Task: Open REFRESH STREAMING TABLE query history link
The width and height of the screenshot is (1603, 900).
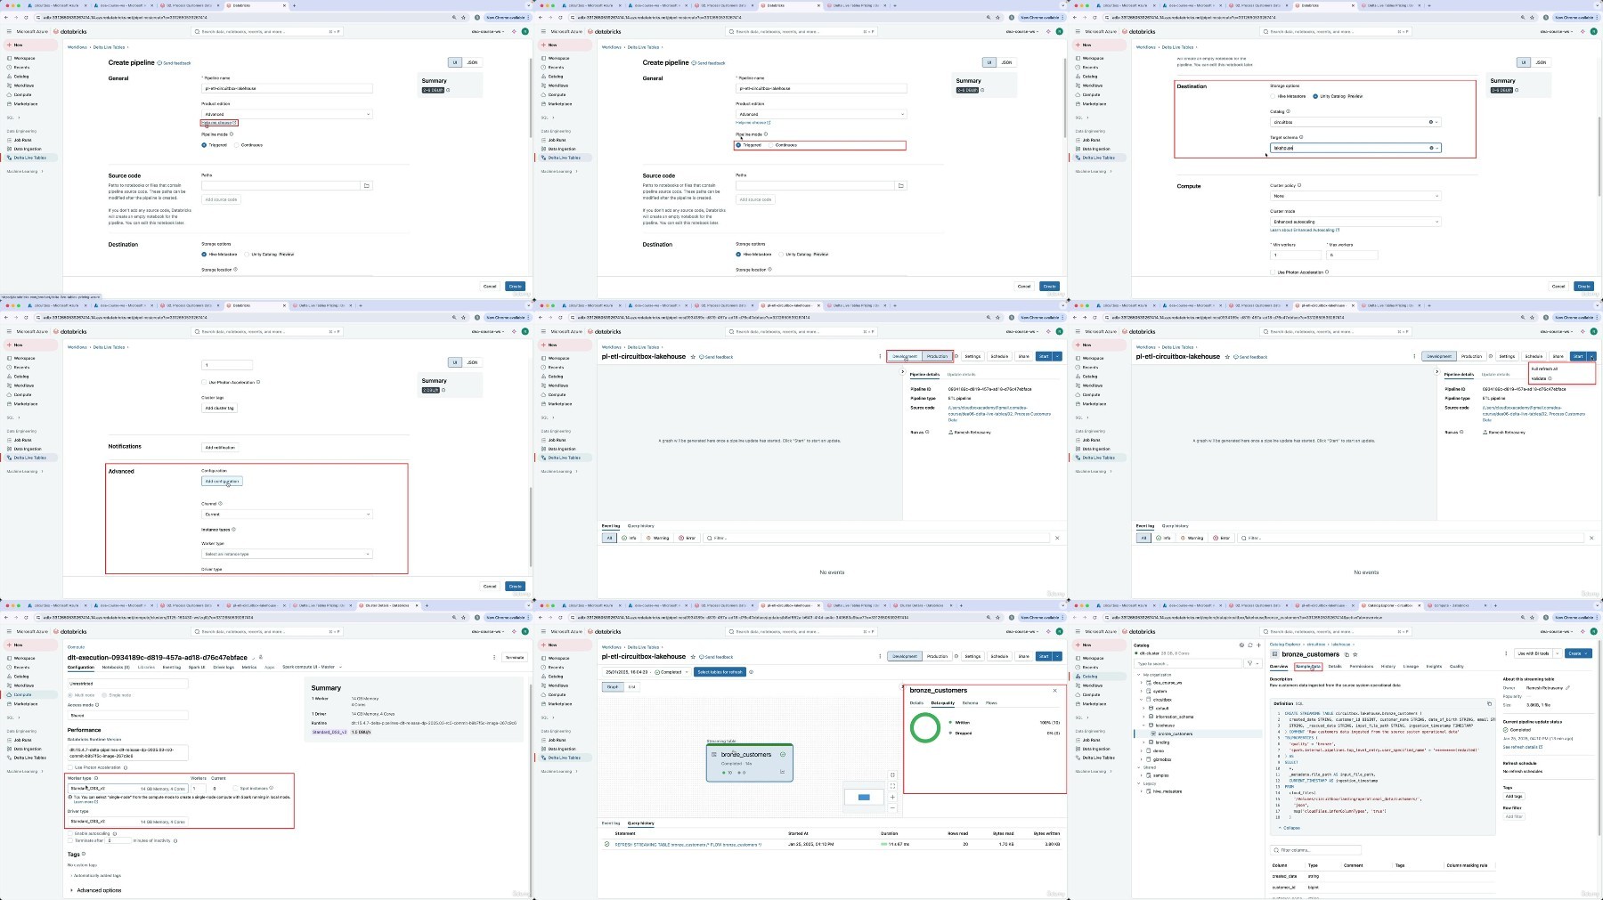Action: pos(688,844)
